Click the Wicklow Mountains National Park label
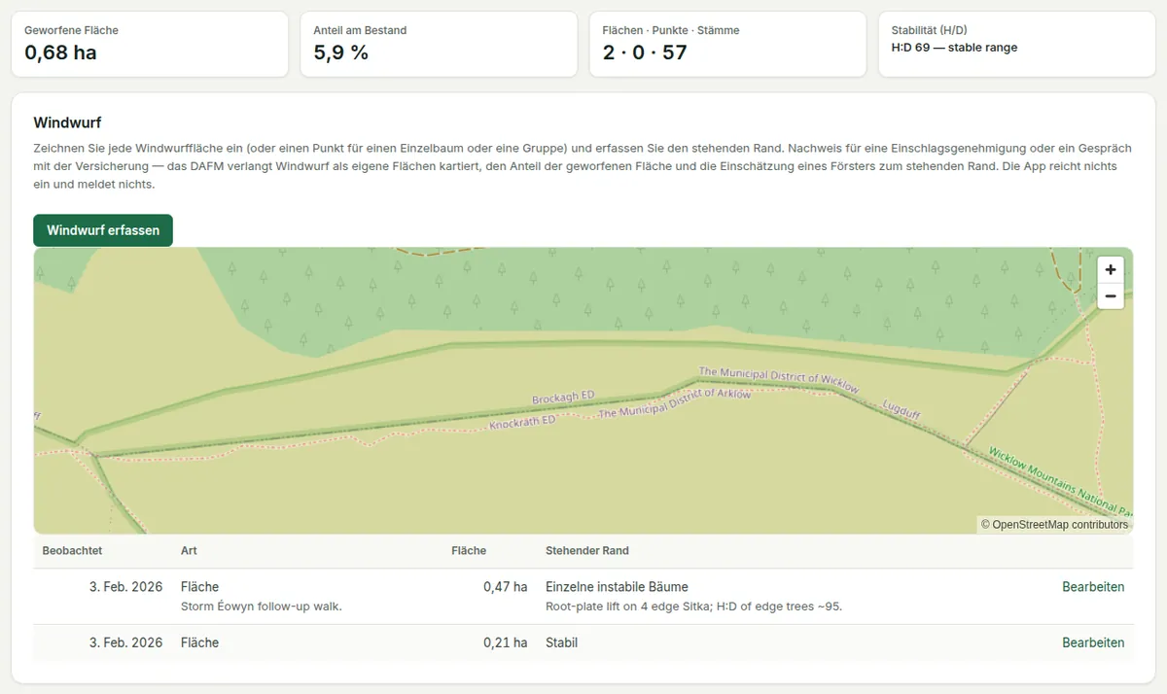This screenshot has width=1167, height=694. tap(1059, 481)
